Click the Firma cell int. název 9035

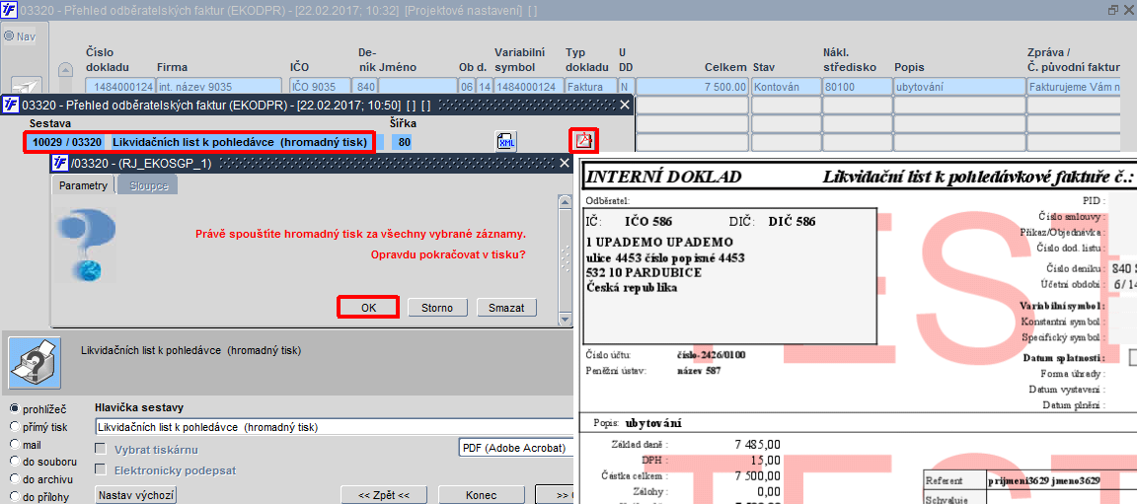[219, 87]
